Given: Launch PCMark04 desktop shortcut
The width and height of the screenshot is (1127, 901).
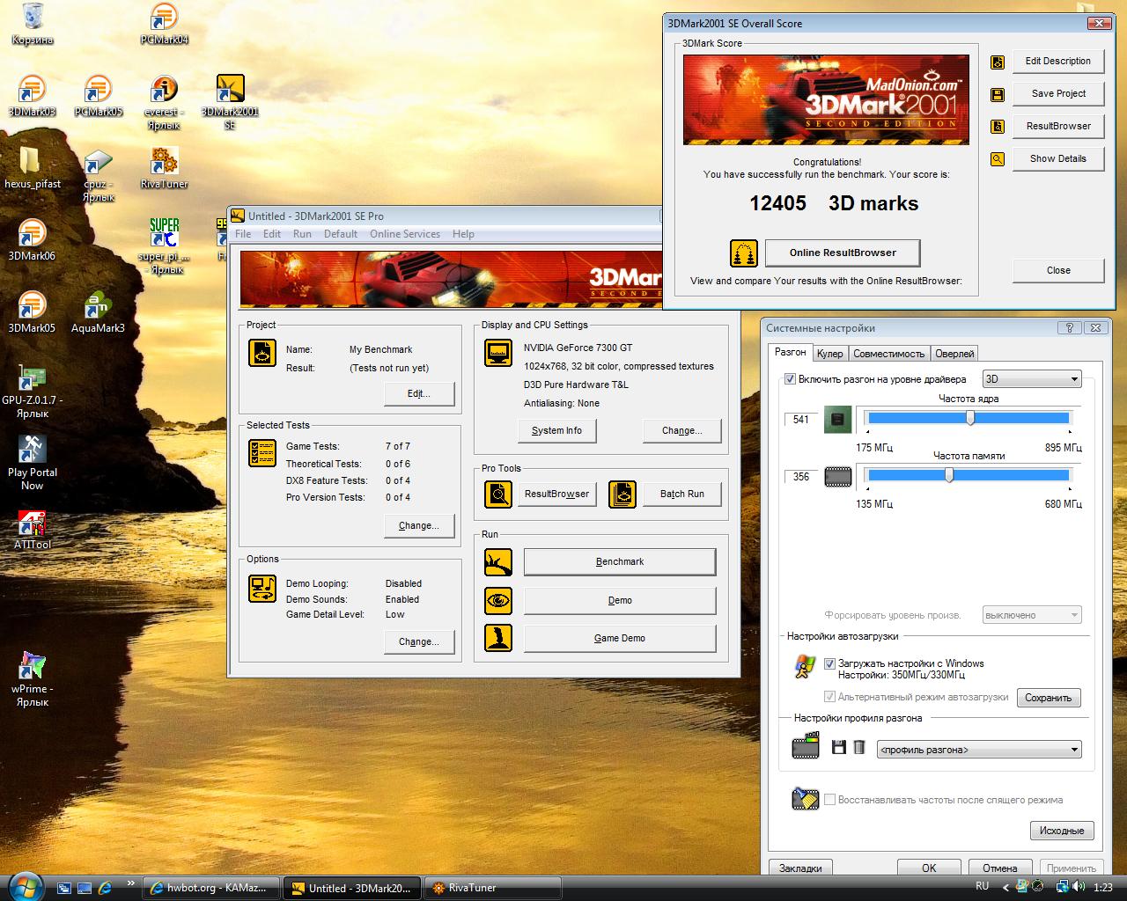Looking at the screenshot, I should tap(164, 24).
